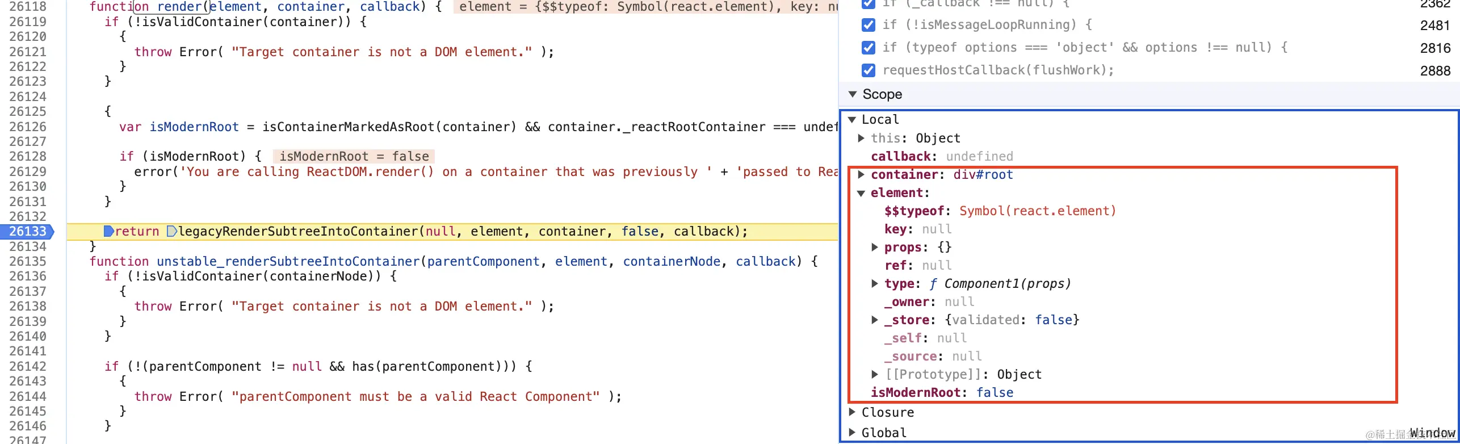Click line number 26119 in the gutter
The width and height of the screenshot is (1460, 444).
click(x=28, y=22)
